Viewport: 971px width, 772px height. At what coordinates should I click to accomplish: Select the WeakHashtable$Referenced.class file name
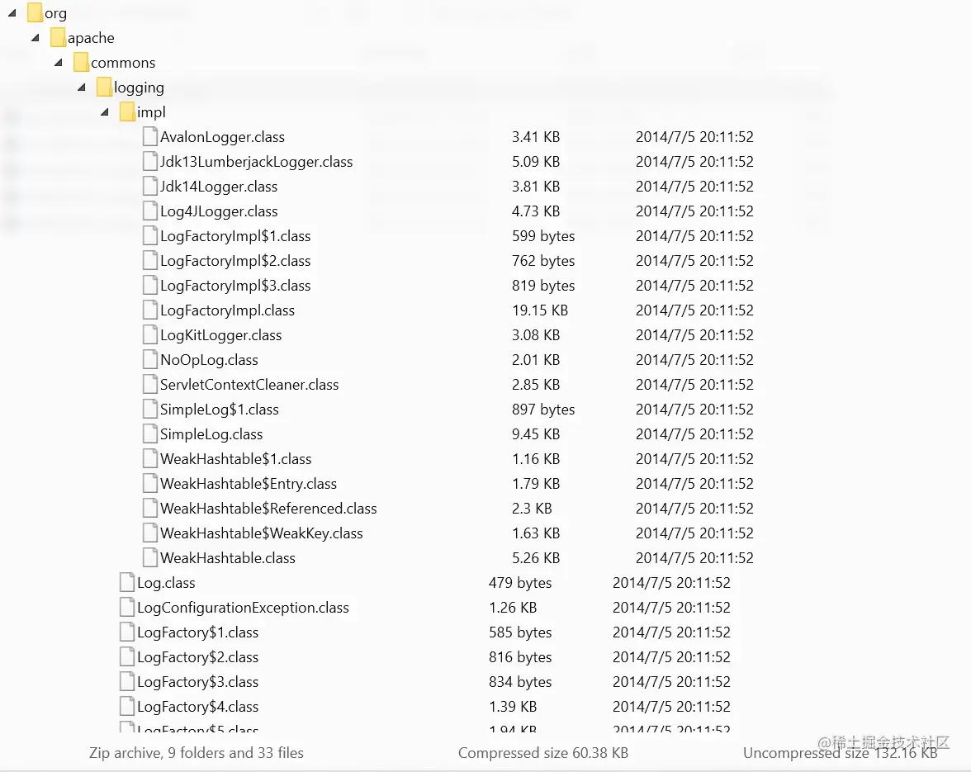[268, 509]
